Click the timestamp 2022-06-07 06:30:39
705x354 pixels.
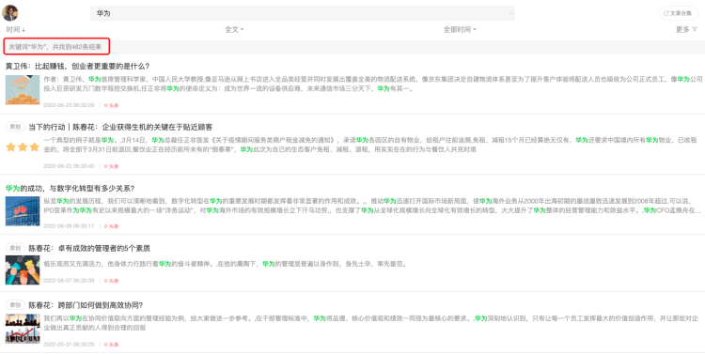pos(69,281)
